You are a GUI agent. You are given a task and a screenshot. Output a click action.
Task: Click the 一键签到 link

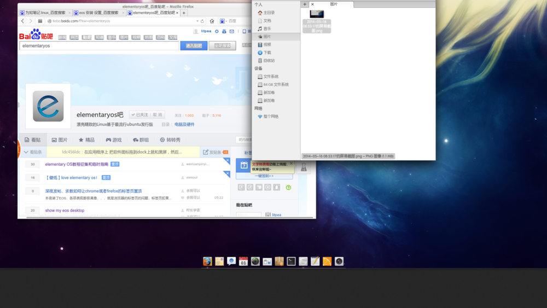[x=264, y=176]
